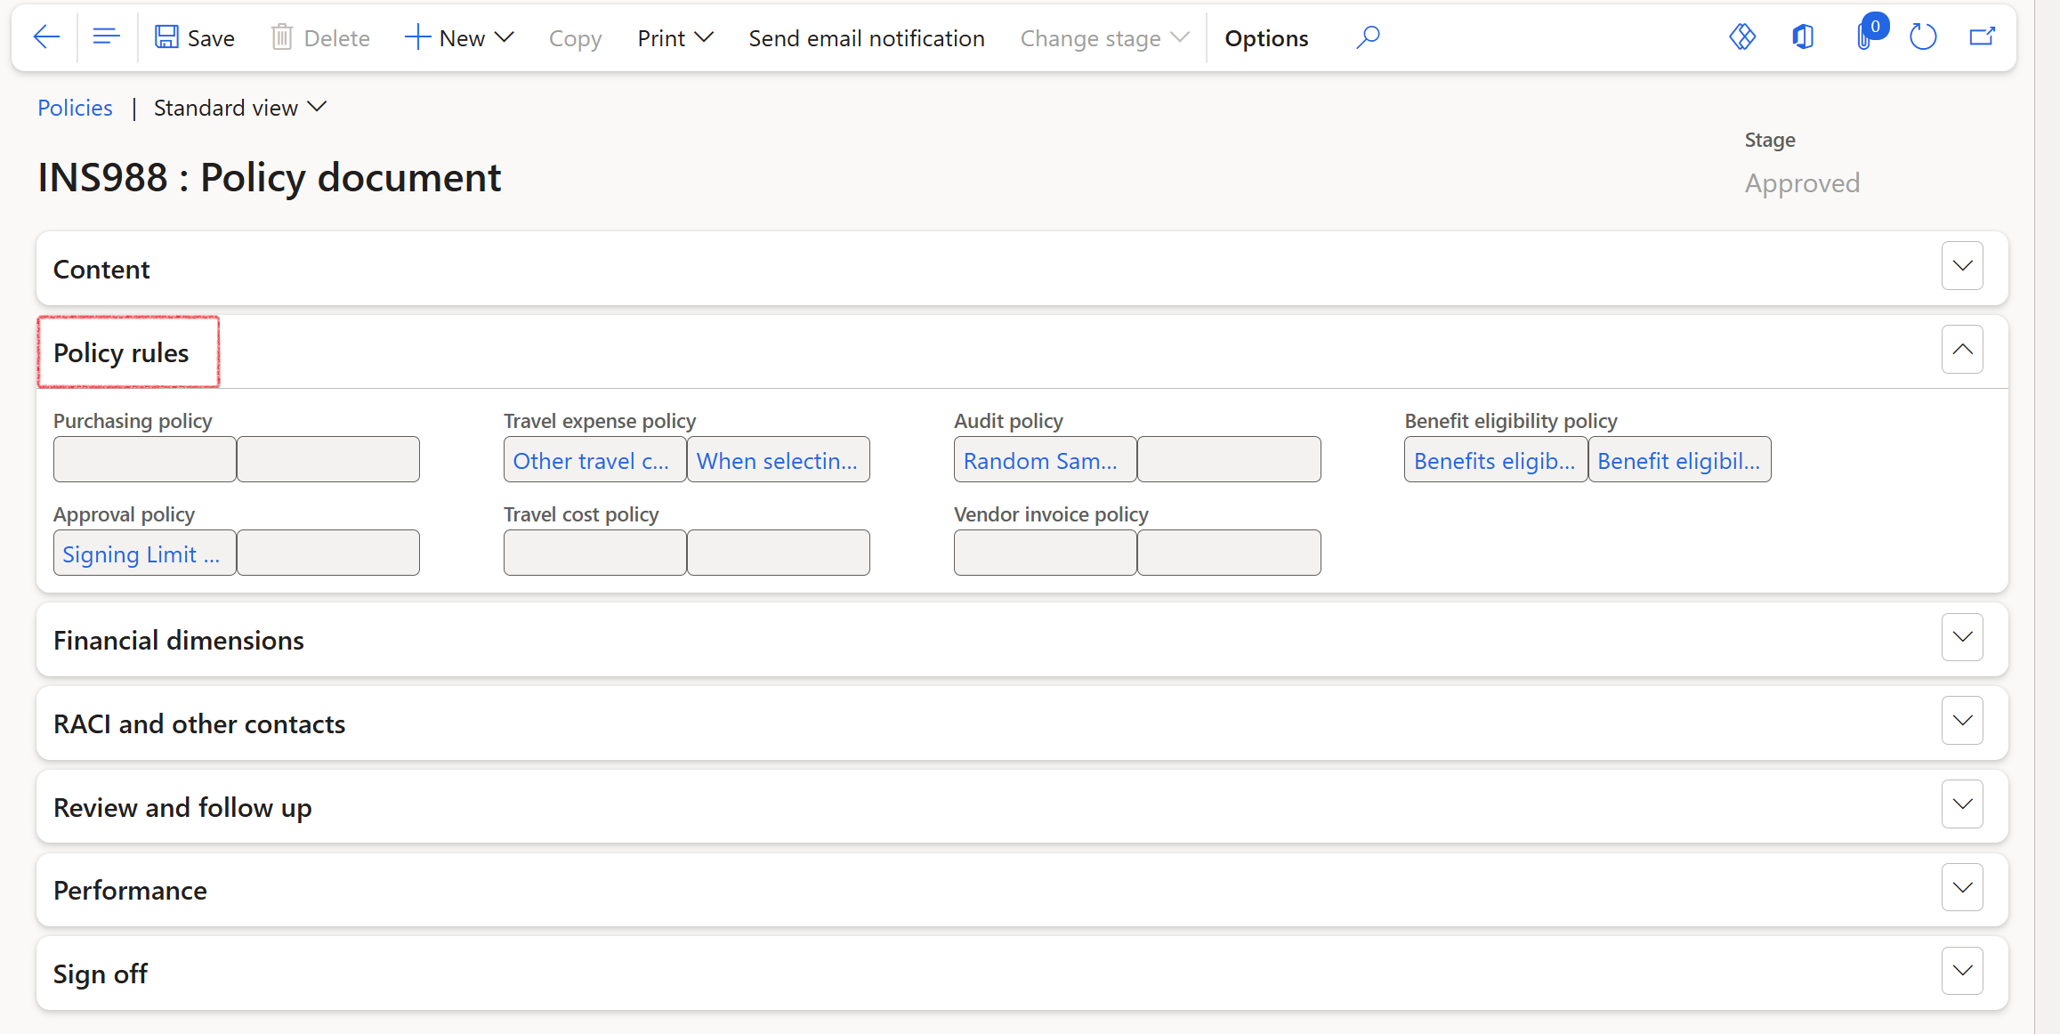
Task: Click the refresh page icon
Action: click(x=1923, y=37)
